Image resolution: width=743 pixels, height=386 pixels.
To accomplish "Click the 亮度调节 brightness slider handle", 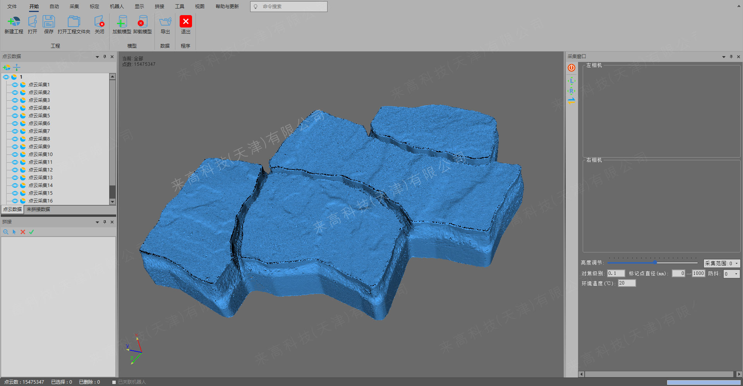I will [655, 262].
